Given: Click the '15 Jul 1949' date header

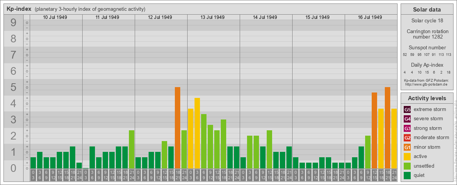Looking at the screenshot, I should (x=317, y=17).
